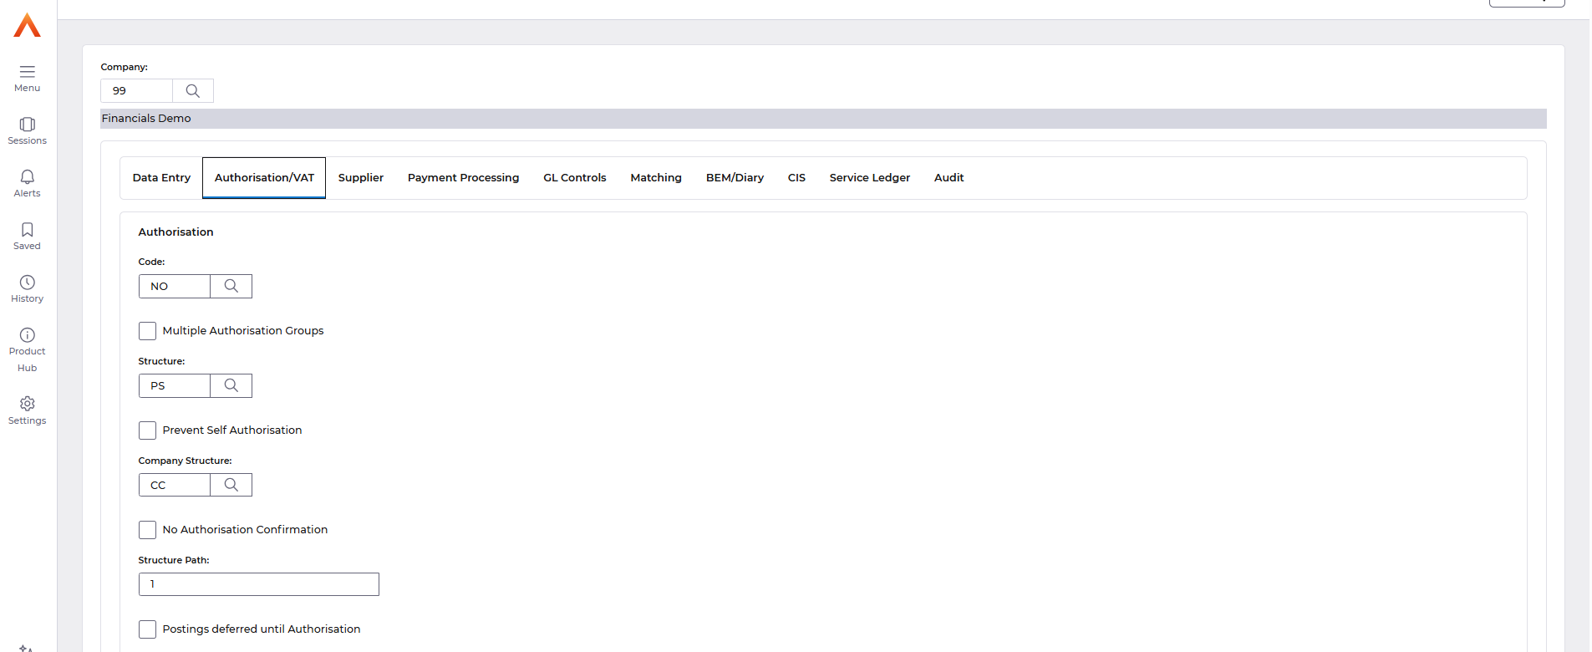Open the BEM/Diary tab
The height and width of the screenshot is (652, 1592).
tap(735, 178)
